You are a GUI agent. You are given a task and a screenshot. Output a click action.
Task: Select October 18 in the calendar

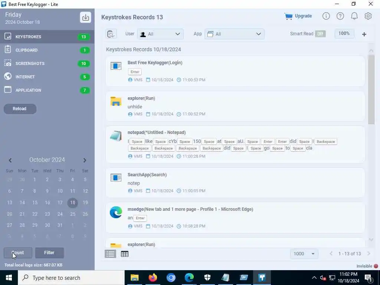[x=72, y=203]
